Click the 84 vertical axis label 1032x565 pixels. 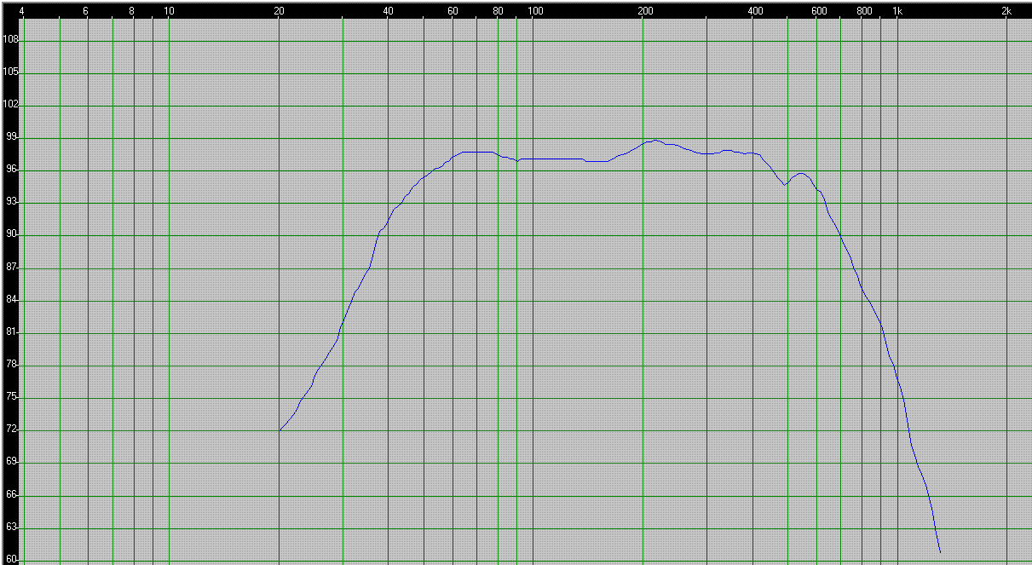point(12,300)
